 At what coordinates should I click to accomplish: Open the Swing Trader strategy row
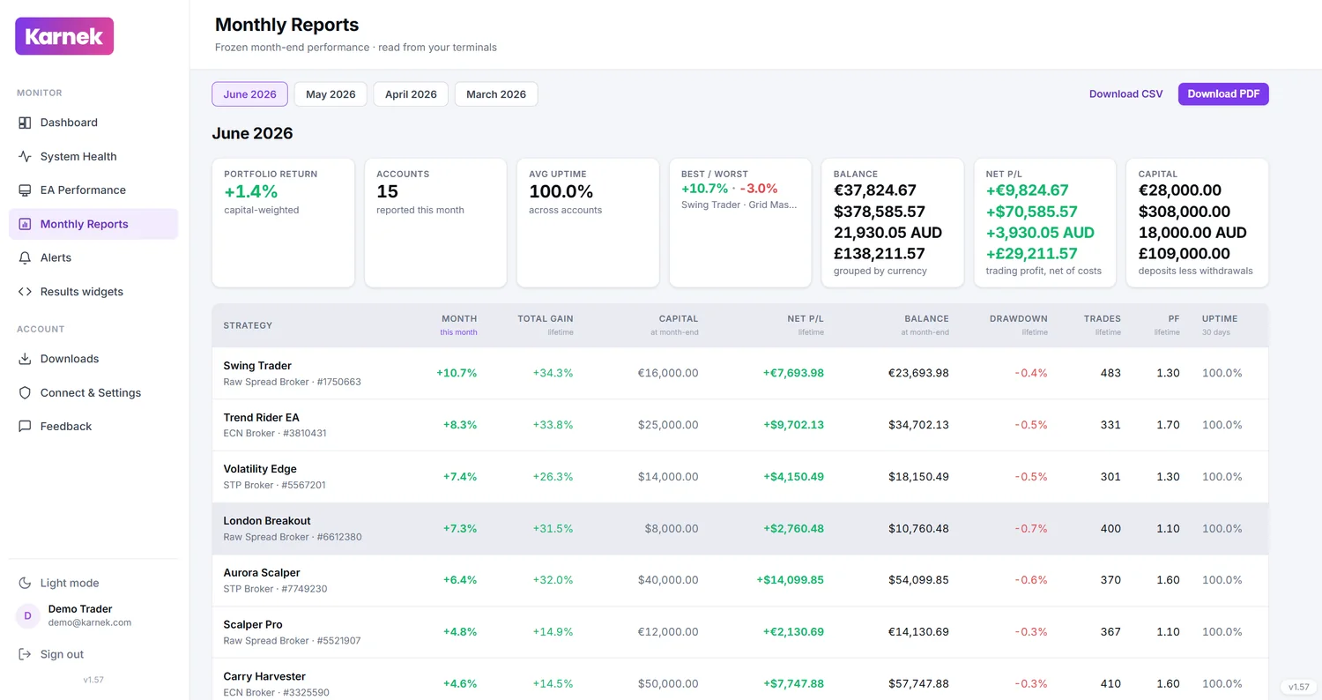740,373
